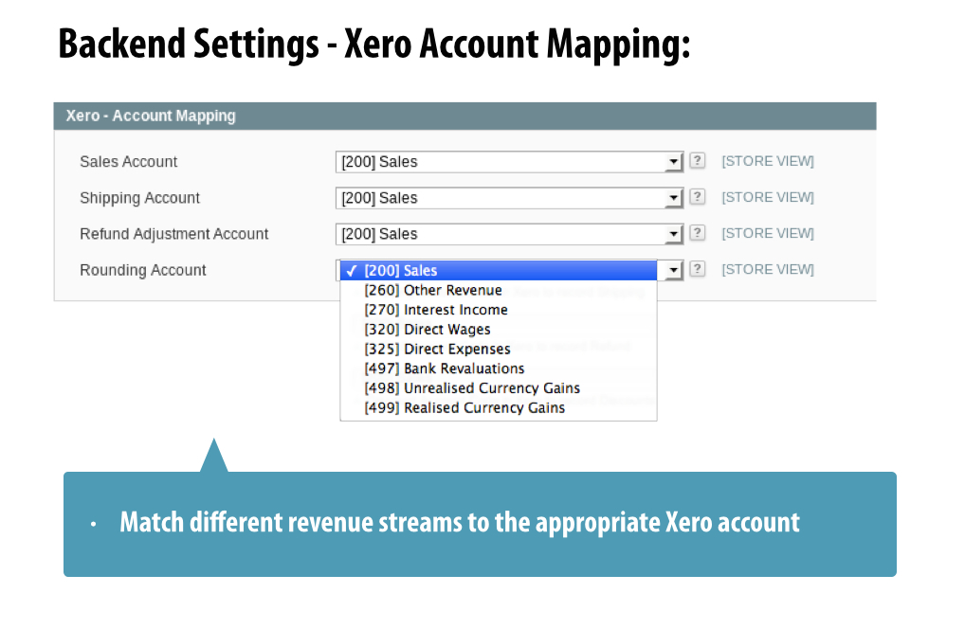Click help icon beside Sales Account
This screenshot has width=965, height=629.
point(698,161)
